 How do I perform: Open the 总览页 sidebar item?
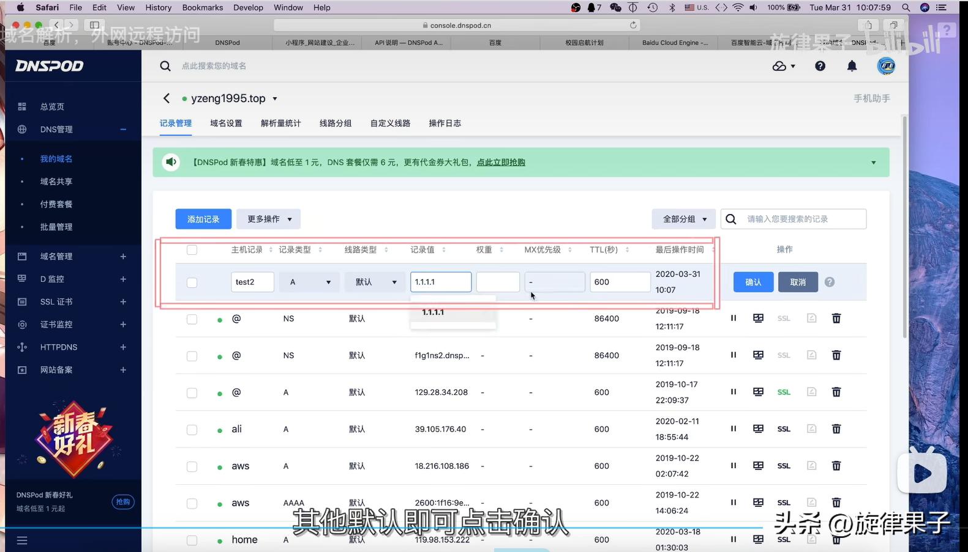click(x=51, y=106)
